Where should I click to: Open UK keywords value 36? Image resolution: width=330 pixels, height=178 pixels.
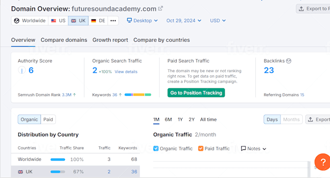coord(134,172)
